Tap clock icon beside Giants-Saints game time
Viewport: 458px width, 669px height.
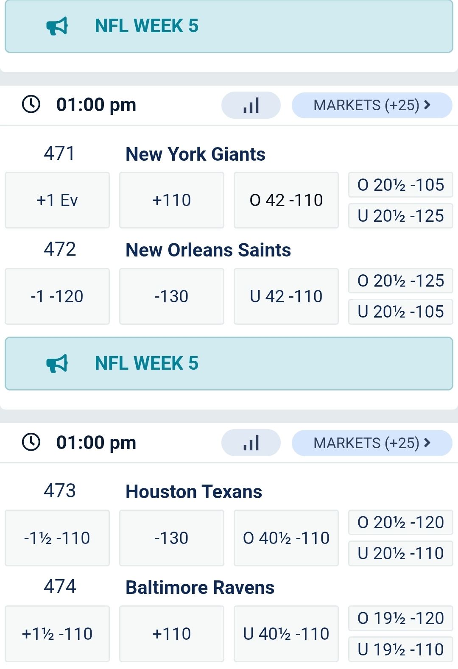click(31, 104)
